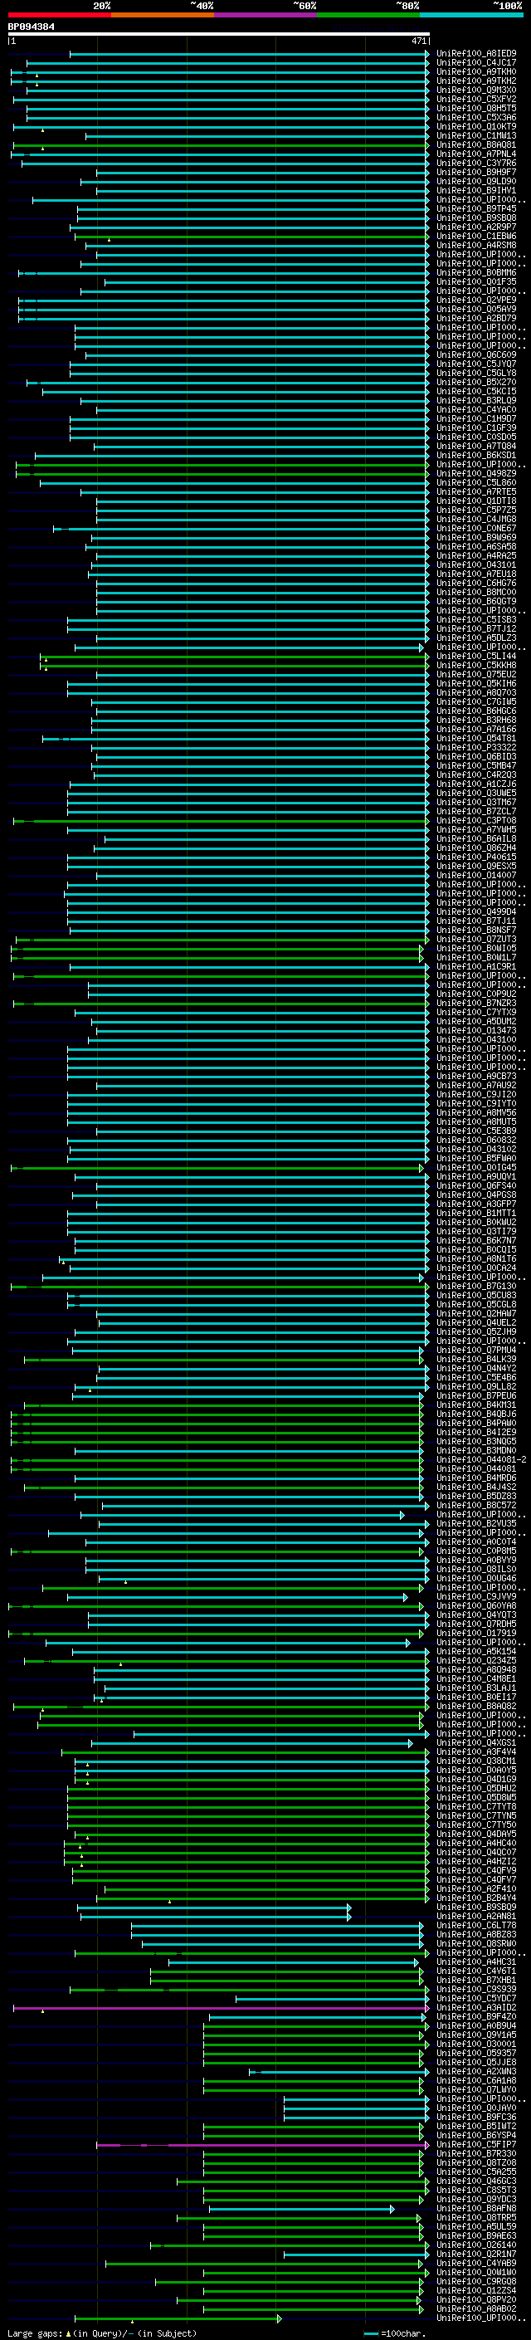Select label UniRef100_Q9LL82
The height and width of the screenshot is (2340, 531).
coord(475,1386)
